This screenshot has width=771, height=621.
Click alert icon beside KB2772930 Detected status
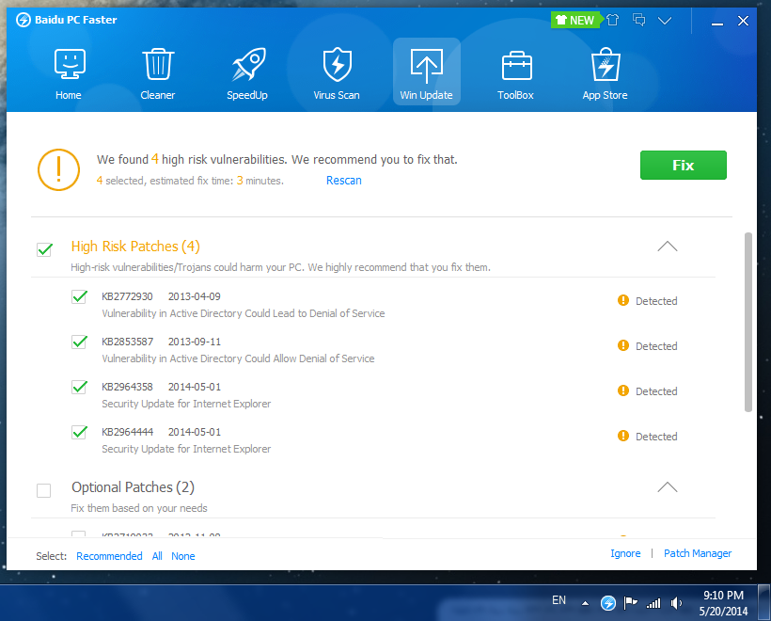click(623, 300)
